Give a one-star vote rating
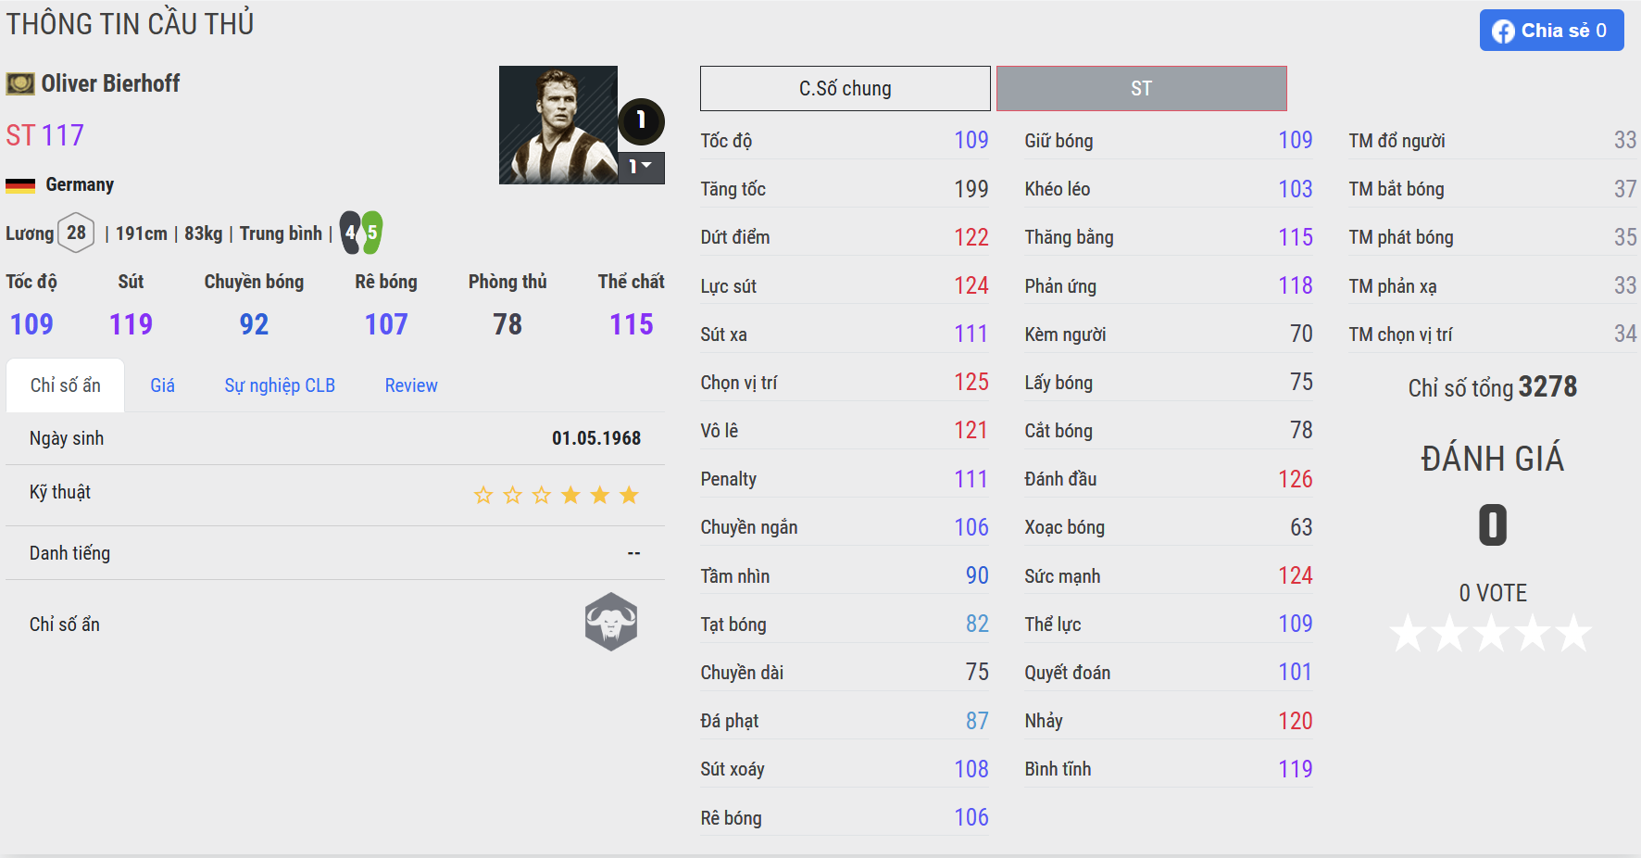Viewport: 1641px width, 858px height. point(1409,634)
